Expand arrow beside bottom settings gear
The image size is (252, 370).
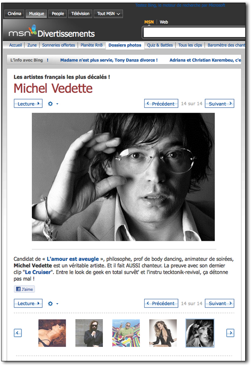(x=57, y=304)
